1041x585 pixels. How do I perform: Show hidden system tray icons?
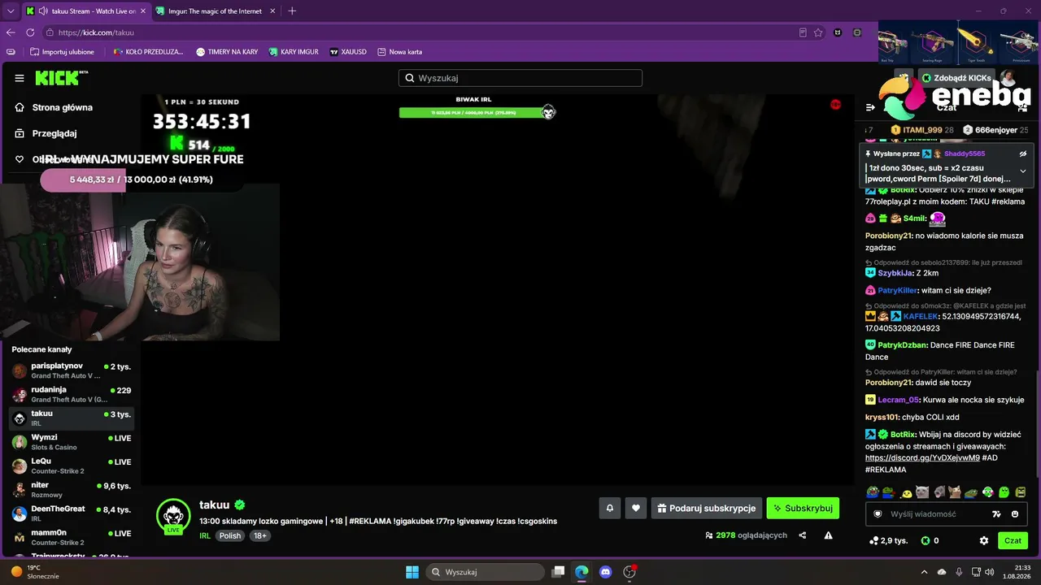coord(924,572)
